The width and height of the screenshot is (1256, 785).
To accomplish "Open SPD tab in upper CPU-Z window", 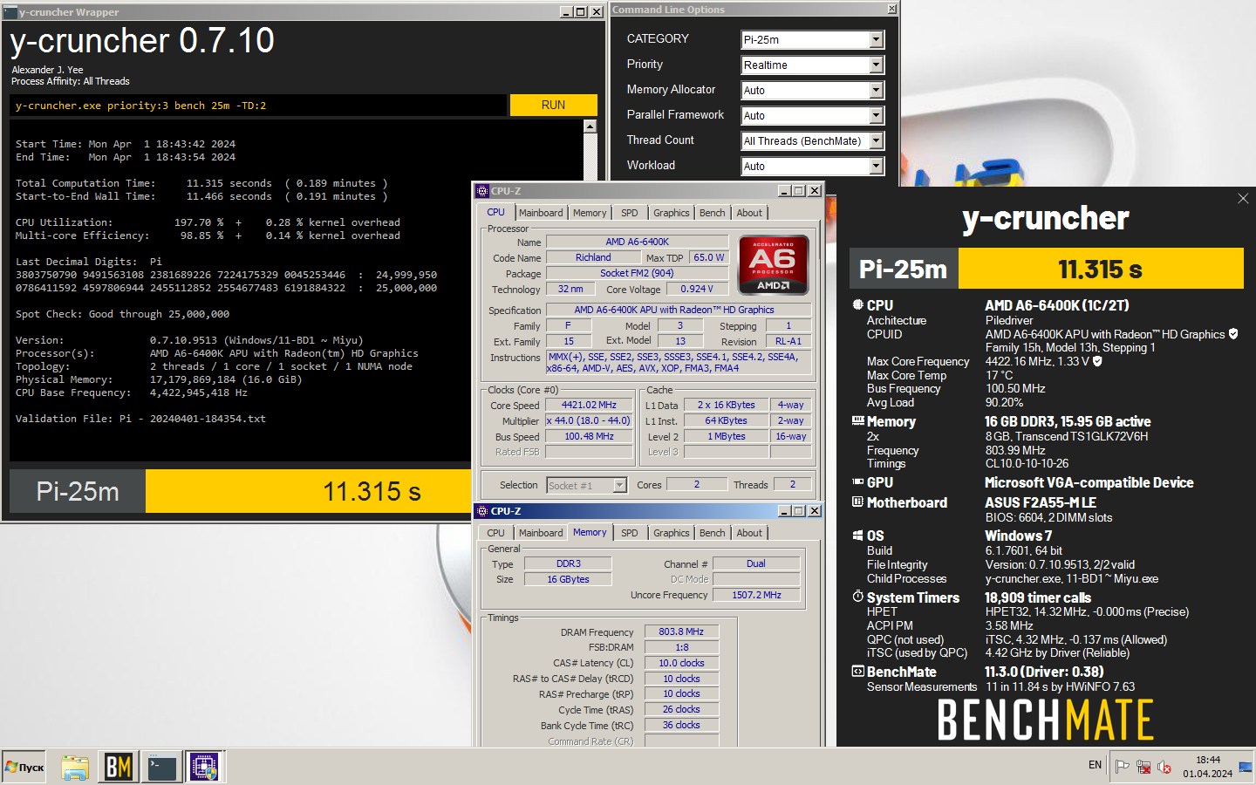I will pos(630,213).
